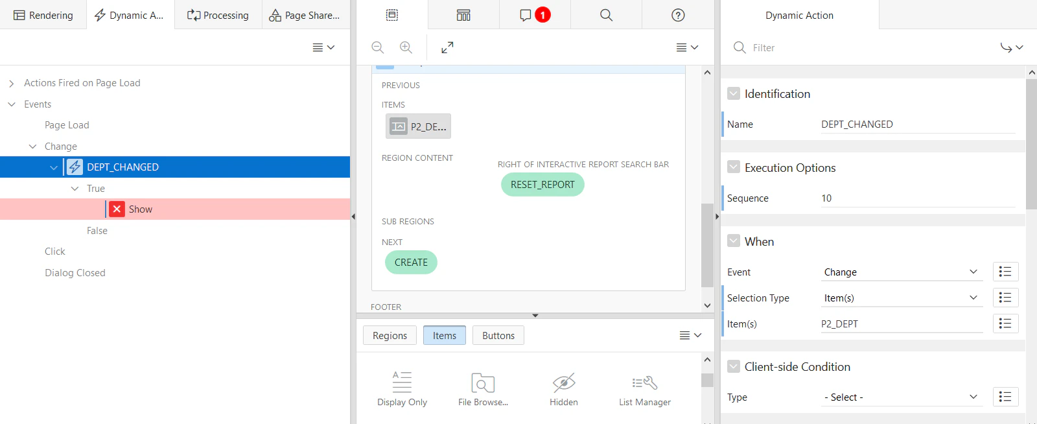Pick the Display Only item type
This screenshot has height=424, width=1037.
click(x=402, y=389)
